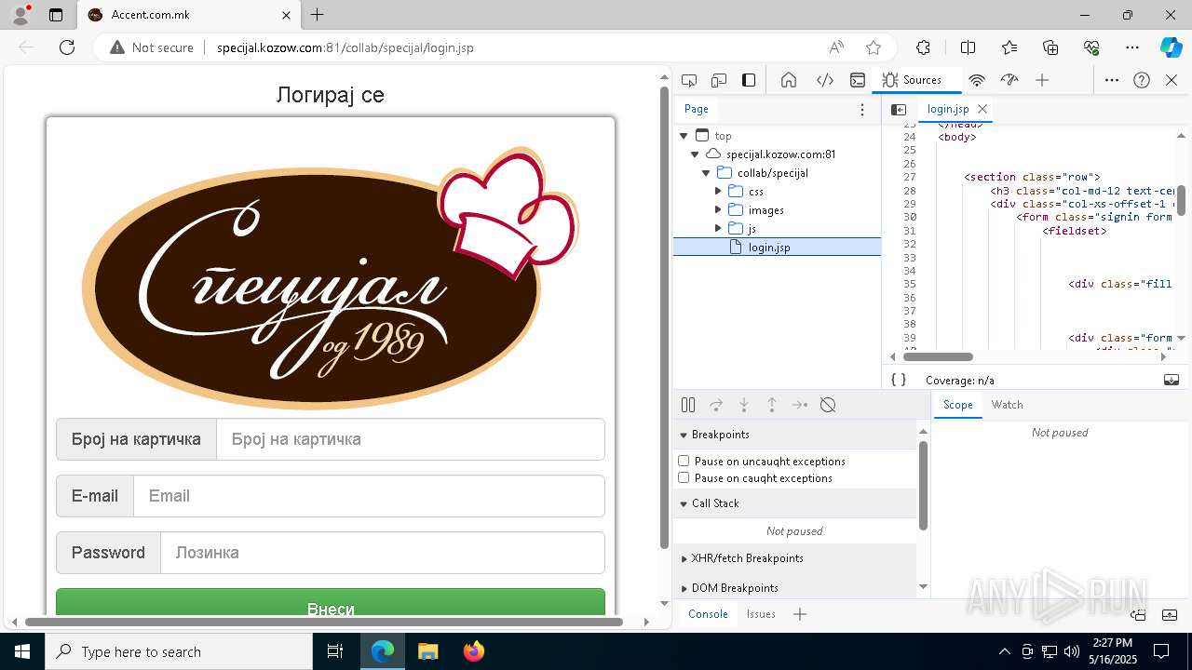Image resolution: width=1192 pixels, height=670 pixels.
Task: Open the Customize DevTools ellipsis menu
Action: tap(1112, 80)
